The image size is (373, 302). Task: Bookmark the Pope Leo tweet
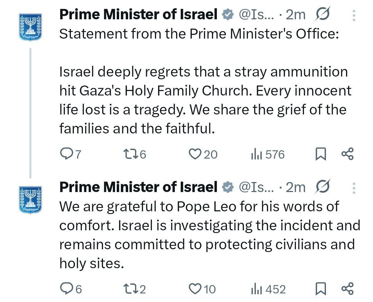[x=321, y=289]
